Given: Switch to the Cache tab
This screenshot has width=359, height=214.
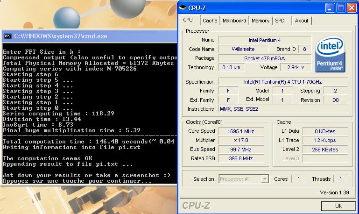Looking at the screenshot, I should point(210,21).
